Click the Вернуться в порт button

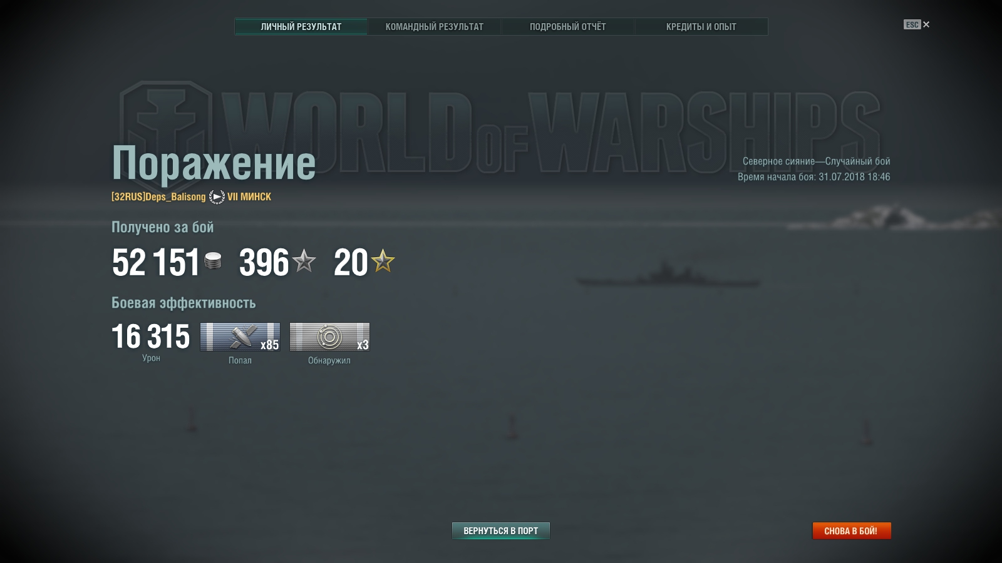(x=501, y=530)
